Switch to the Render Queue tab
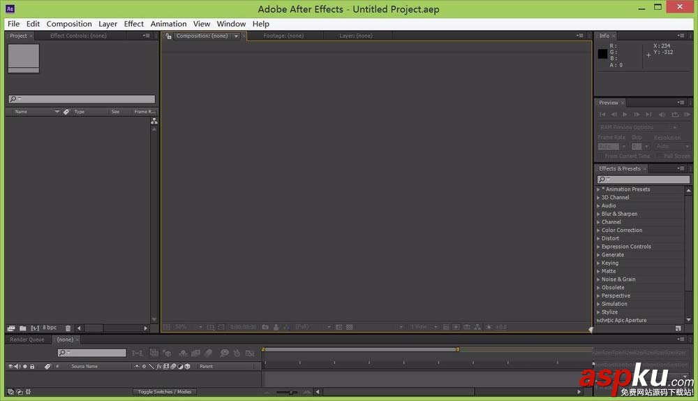The image size is (698, 401). (27, 340)
